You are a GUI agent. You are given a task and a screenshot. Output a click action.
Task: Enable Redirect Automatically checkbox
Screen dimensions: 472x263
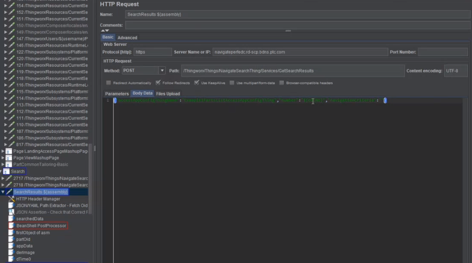click(108, 83)
